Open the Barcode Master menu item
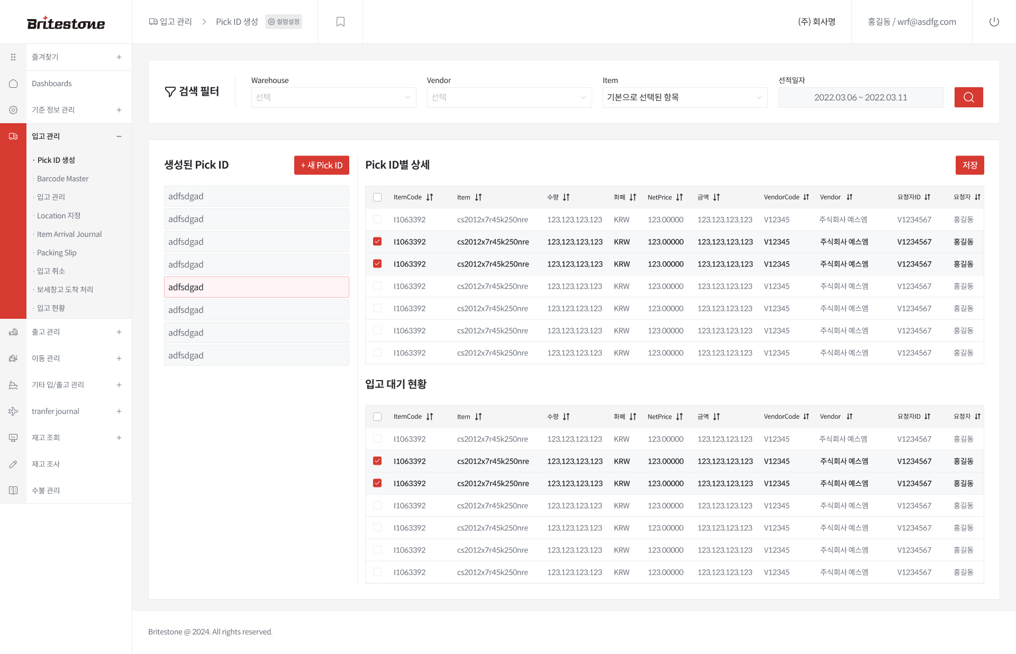1016x654 pixels. point(62,178)
